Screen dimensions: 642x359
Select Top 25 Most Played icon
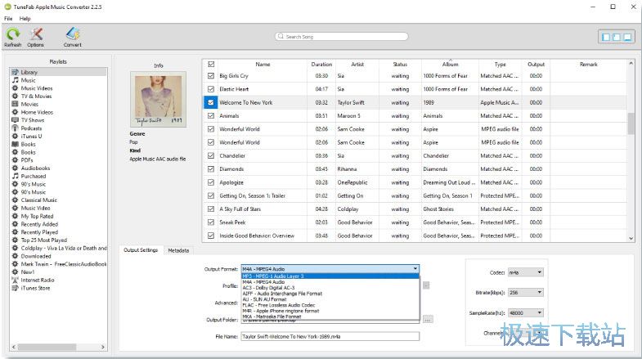point(16,240)
